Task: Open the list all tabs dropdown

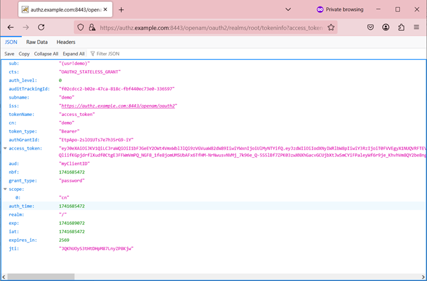Action: coord(288,10)
